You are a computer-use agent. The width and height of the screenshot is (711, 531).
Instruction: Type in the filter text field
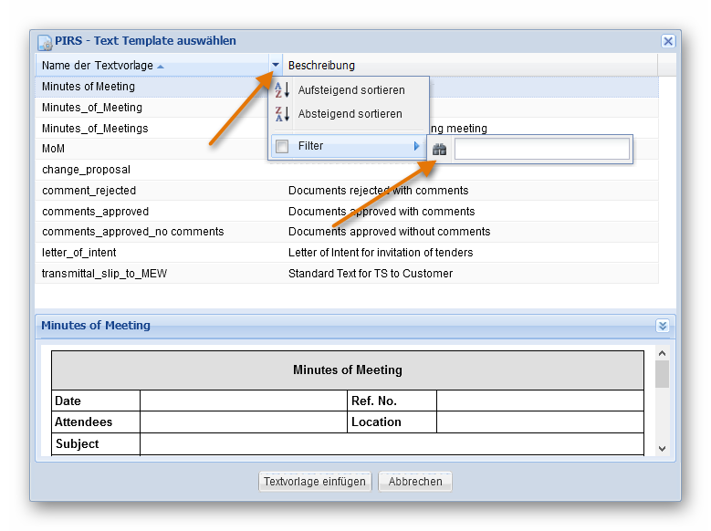[541, 149]
